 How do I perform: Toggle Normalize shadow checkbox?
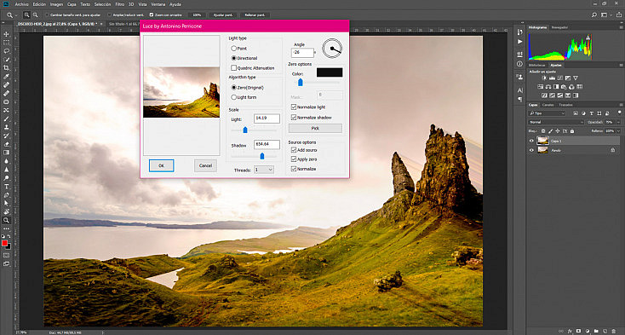(x=294, y=118)
